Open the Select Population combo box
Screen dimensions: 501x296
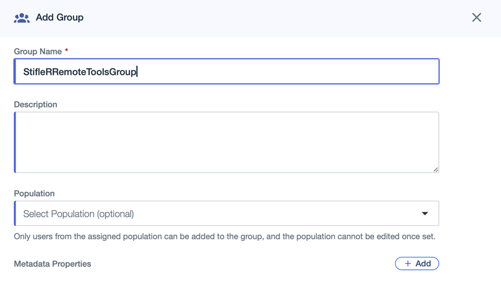tap(226, 214)
